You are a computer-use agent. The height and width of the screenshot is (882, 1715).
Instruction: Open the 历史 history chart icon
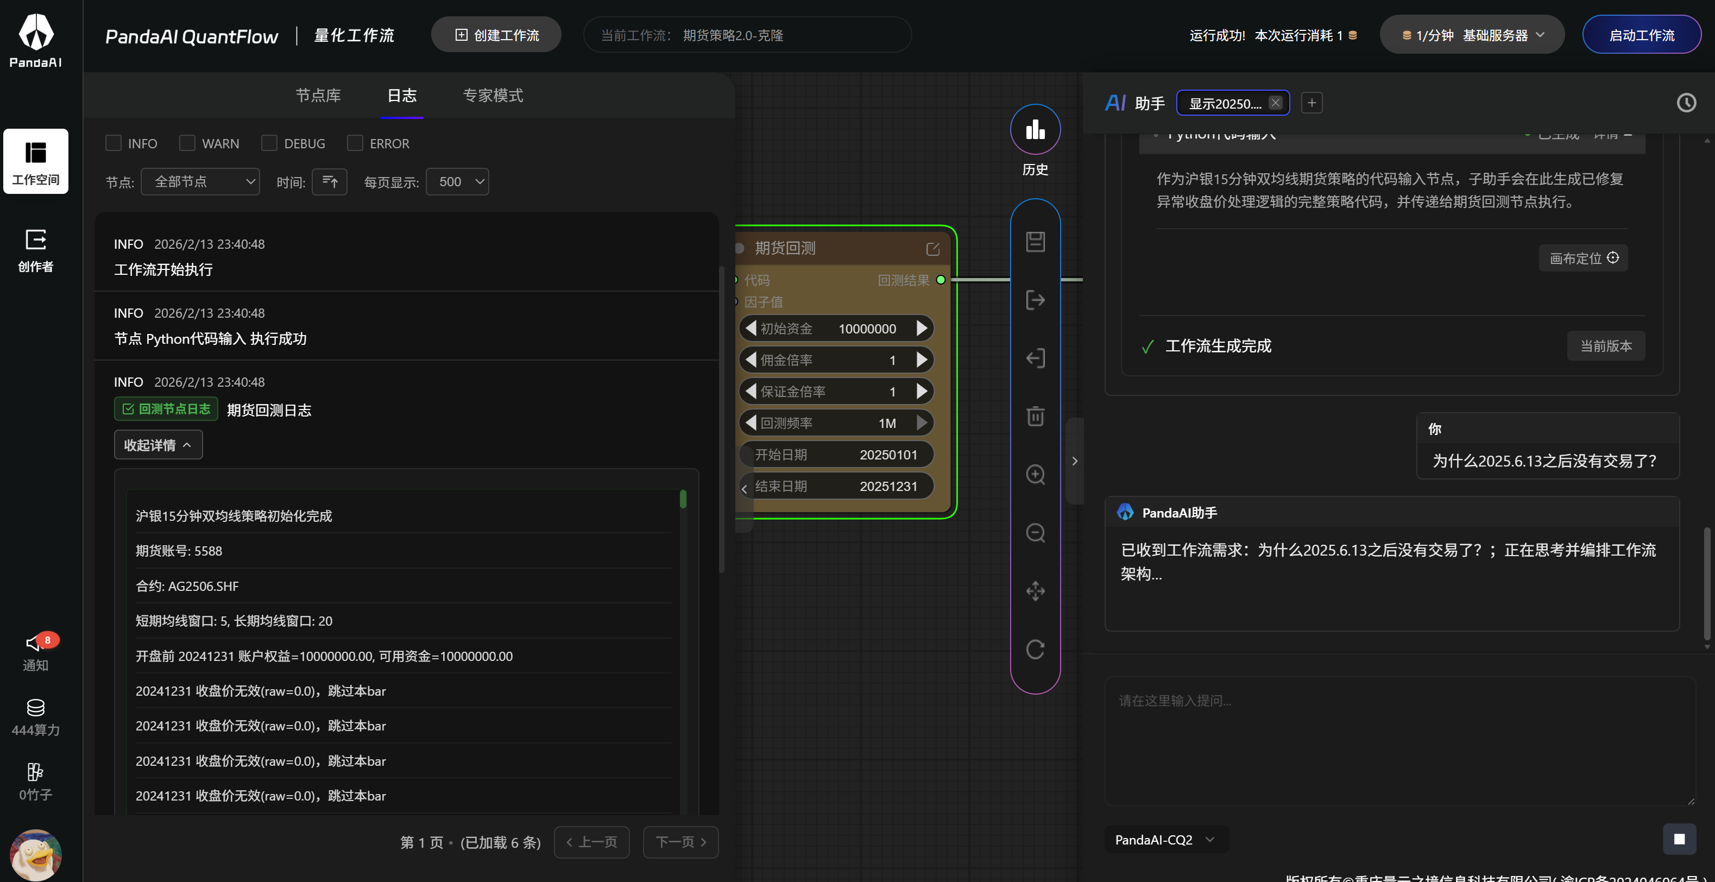(x=1035, y=129)
